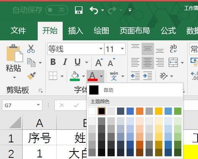Open the 公式 (Formulas) tab
The width and height of the screenshot is (198, 159).
[168, 30]
